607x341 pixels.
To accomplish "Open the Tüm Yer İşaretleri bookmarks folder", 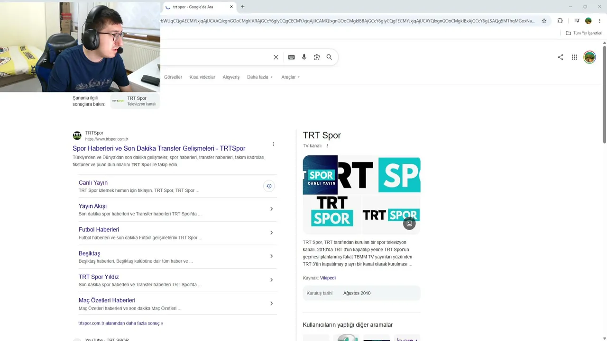I will point(584,33).
